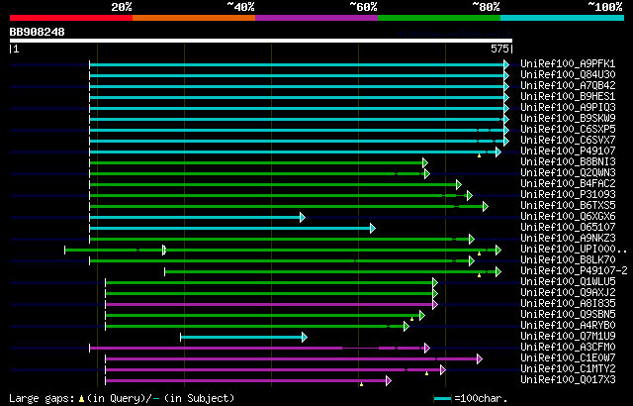The width and height of the screenshot is (633, 406).
Task: Click the UniRef100_UPI000.. label
Action: coord(574,250)
